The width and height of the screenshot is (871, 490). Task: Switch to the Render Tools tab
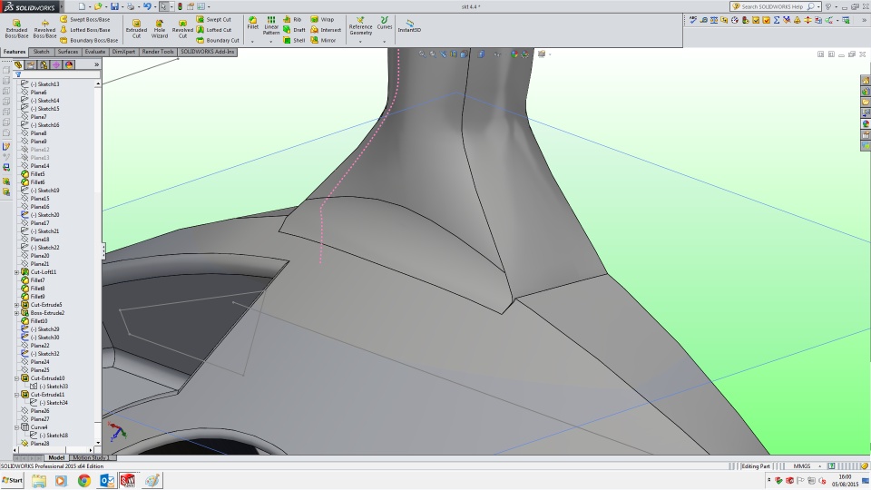158,52
